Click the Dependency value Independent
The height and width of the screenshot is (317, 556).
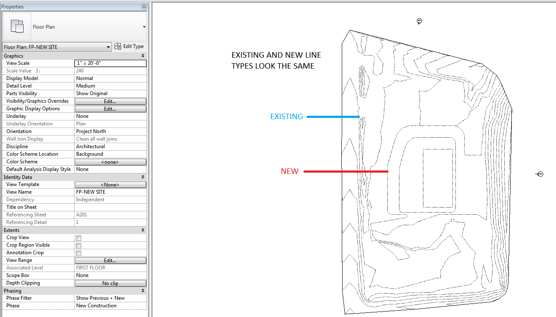[110, 200]
